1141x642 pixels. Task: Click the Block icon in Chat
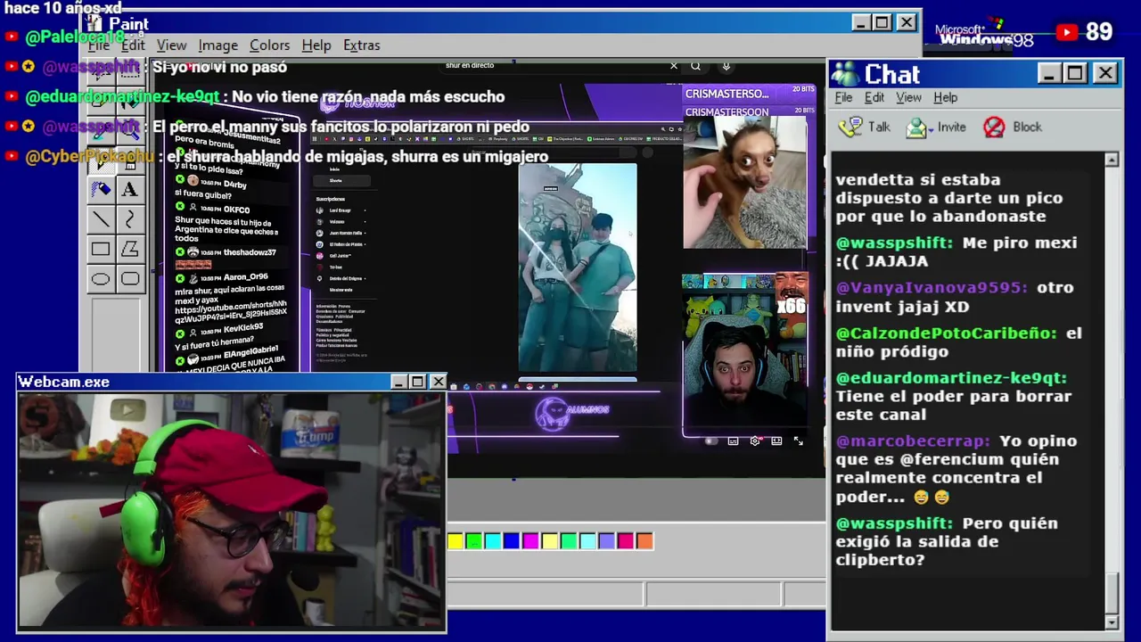[x=994, y=128]
